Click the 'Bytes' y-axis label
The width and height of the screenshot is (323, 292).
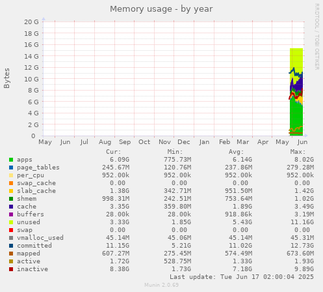(6, 78)
